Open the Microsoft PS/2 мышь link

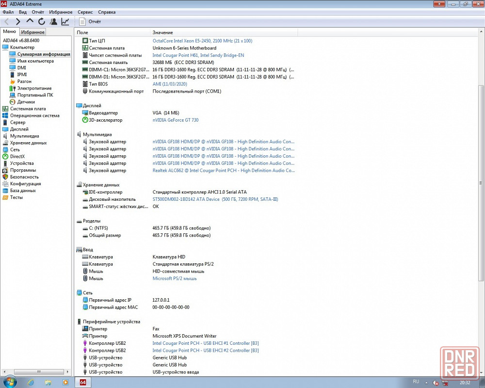pos(175,278)
